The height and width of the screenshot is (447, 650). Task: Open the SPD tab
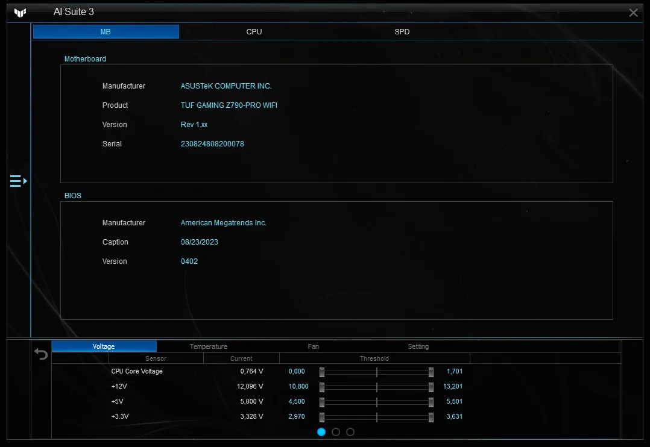pyautogui.click(x=402, y=32)
